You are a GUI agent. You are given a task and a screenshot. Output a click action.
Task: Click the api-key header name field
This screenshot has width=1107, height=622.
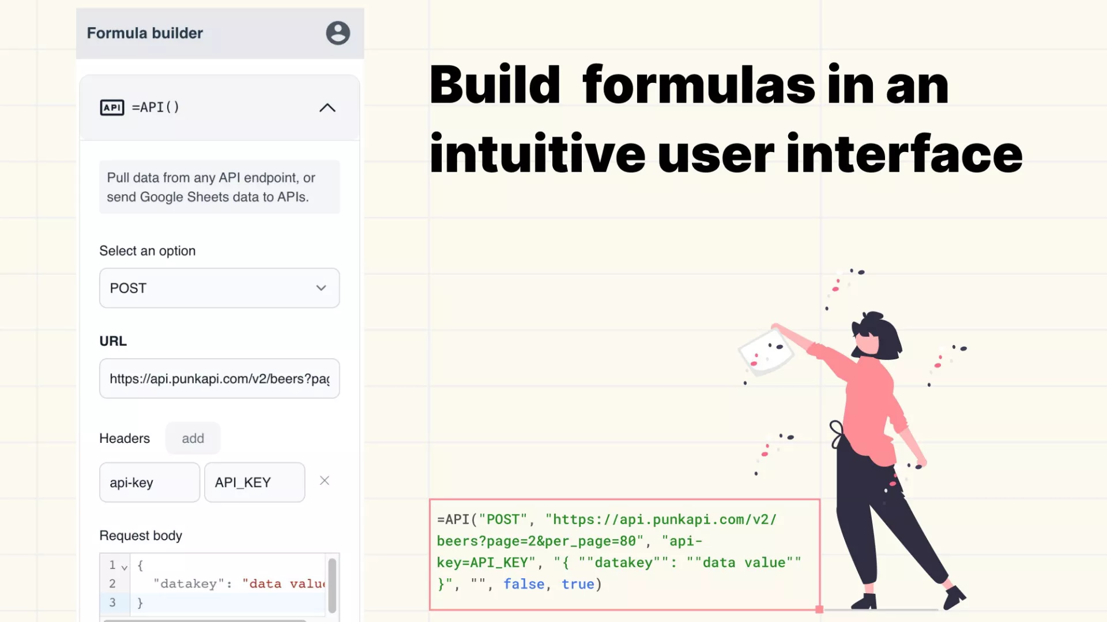click(149, 483)
